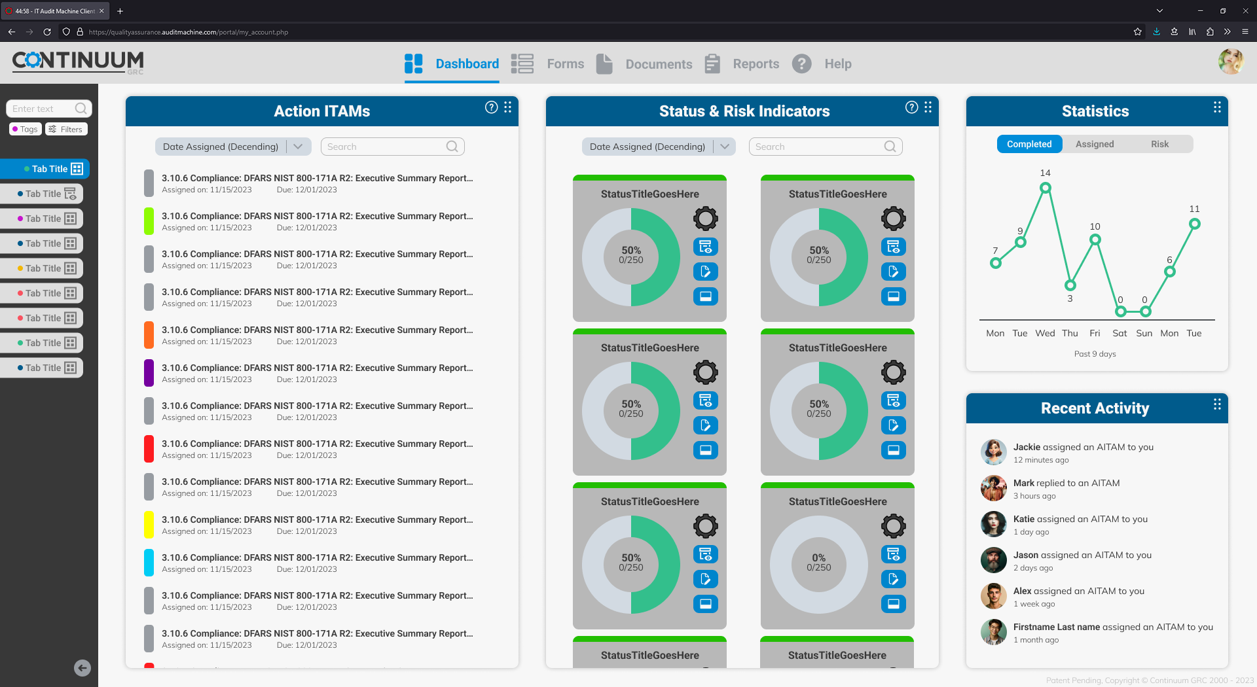
Task: Go to the Forms tab
Action: [x=565, y=64]
